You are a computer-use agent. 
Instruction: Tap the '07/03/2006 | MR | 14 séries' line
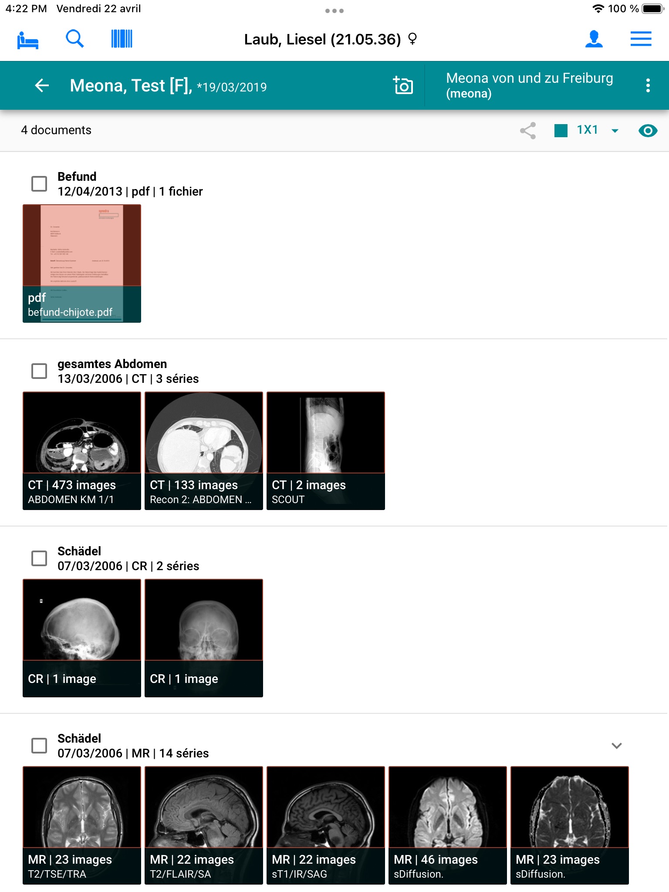pos(133,753)
